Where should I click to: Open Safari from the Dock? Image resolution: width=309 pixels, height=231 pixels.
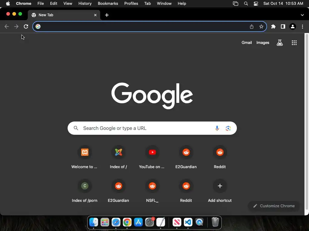(116, 222)
